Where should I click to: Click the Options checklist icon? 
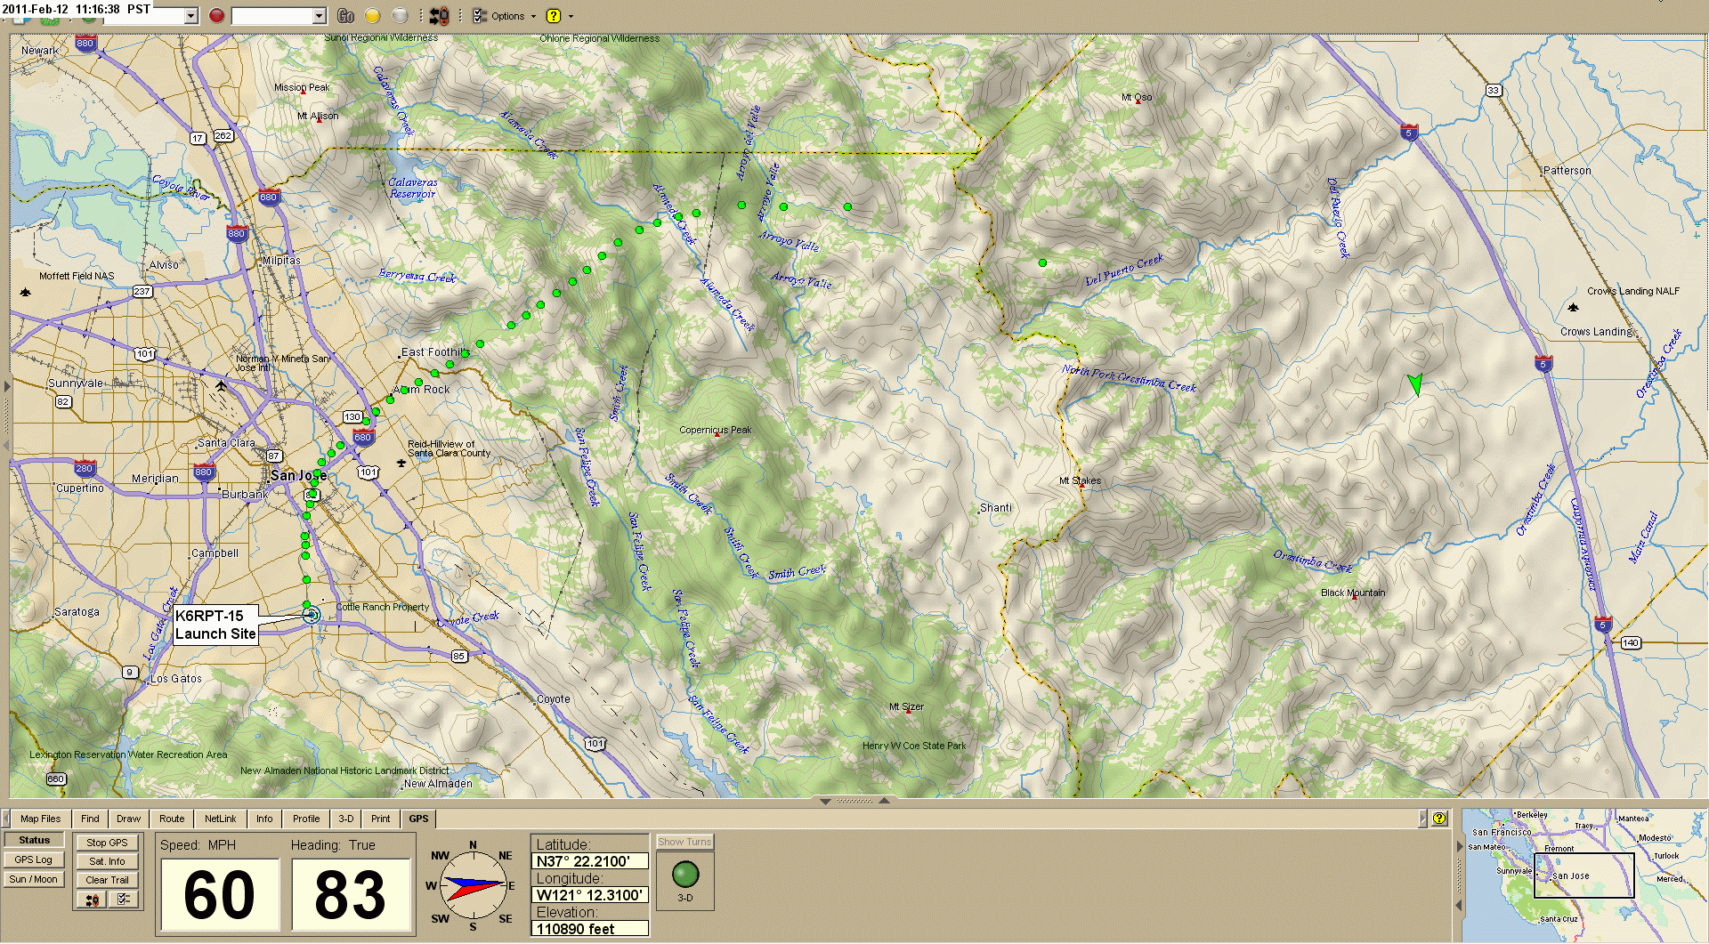pos(479,15)
